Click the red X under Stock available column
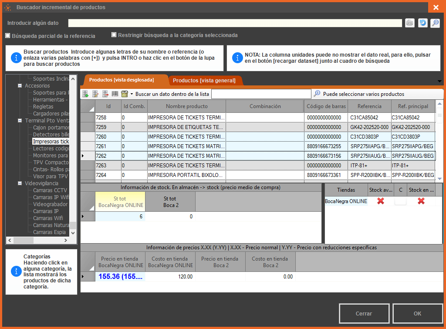The image size is (446, 329). pyautogui.click(x=381, y=201)
